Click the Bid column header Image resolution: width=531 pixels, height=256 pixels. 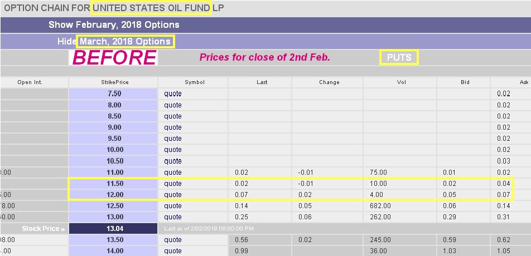coord(465,82)
